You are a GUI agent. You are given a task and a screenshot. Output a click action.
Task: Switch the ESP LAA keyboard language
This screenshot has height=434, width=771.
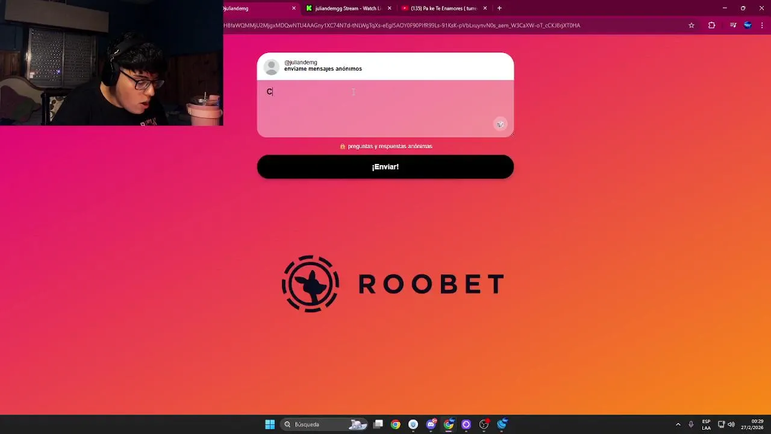[706, 424]
